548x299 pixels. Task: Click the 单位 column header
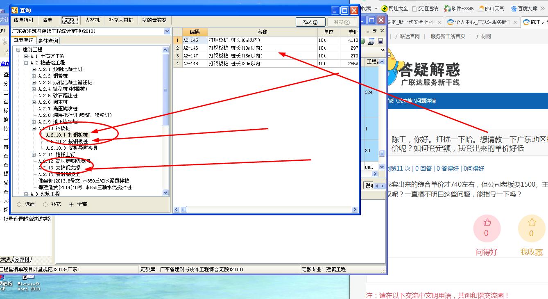point(329,32)
